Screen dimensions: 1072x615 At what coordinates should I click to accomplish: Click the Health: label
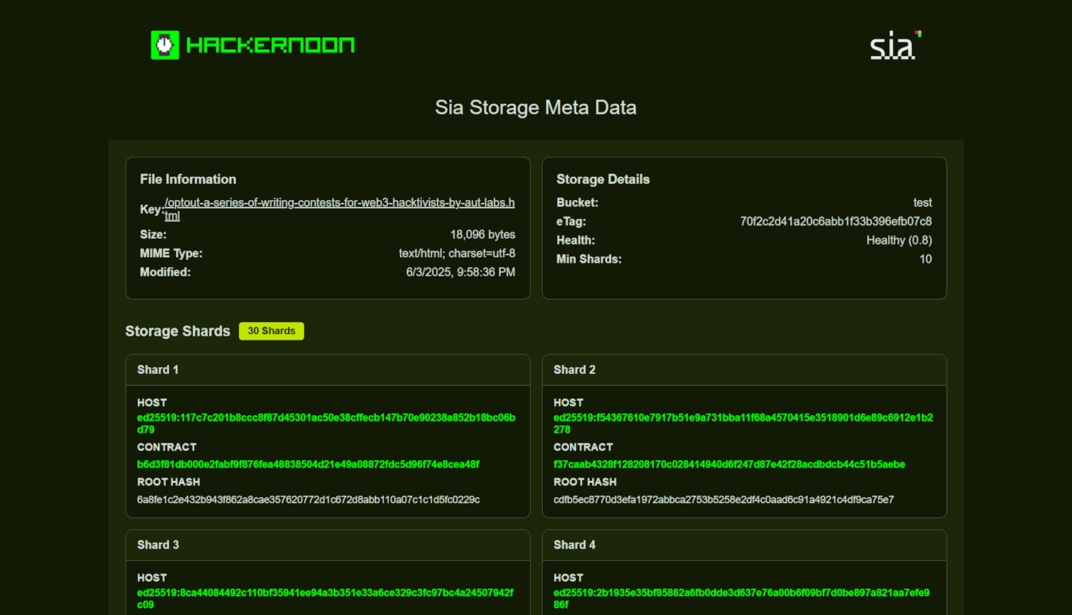coord(575,240)
